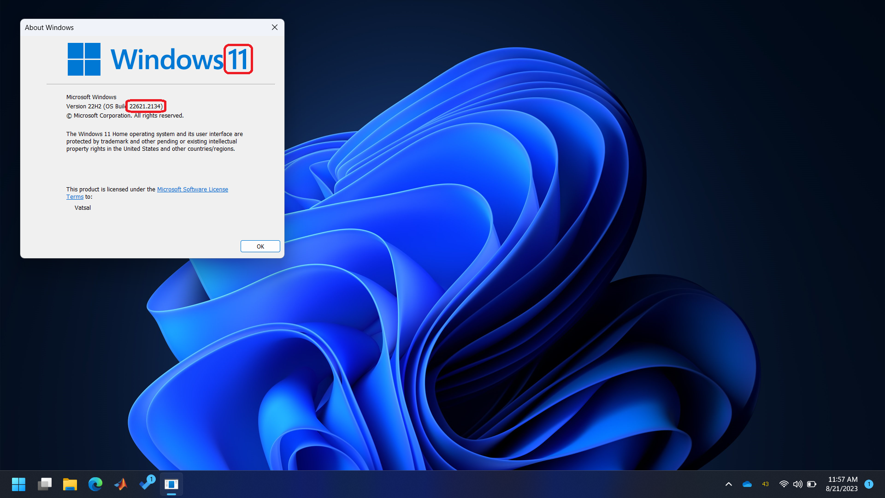Click the Windows 11 logo banner
885x498 pixels.
(x=160, y=59)
